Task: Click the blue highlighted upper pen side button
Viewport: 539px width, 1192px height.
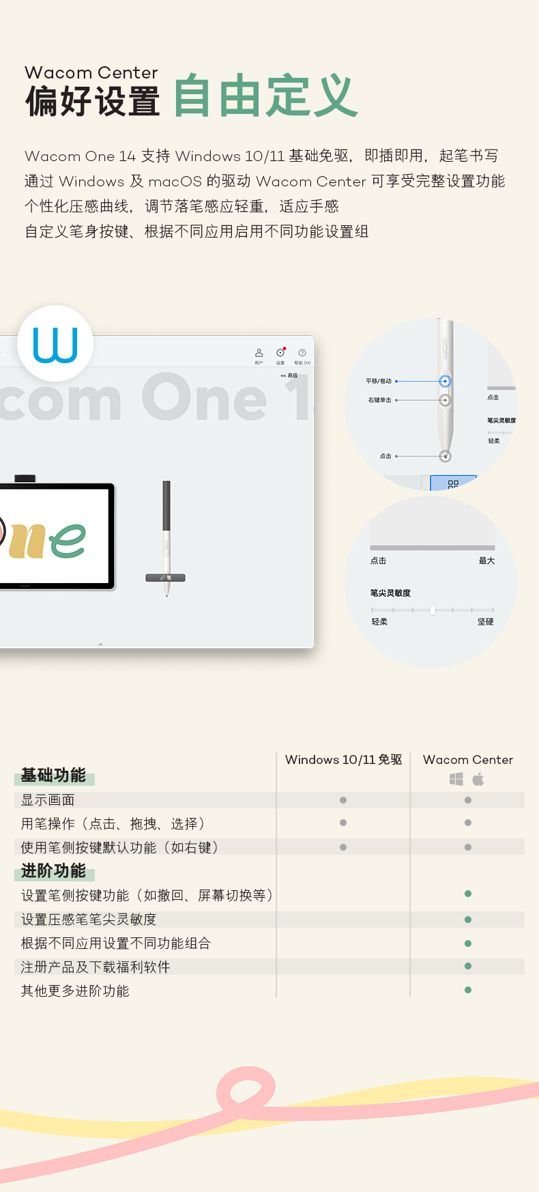Action: tap(445, 382)
